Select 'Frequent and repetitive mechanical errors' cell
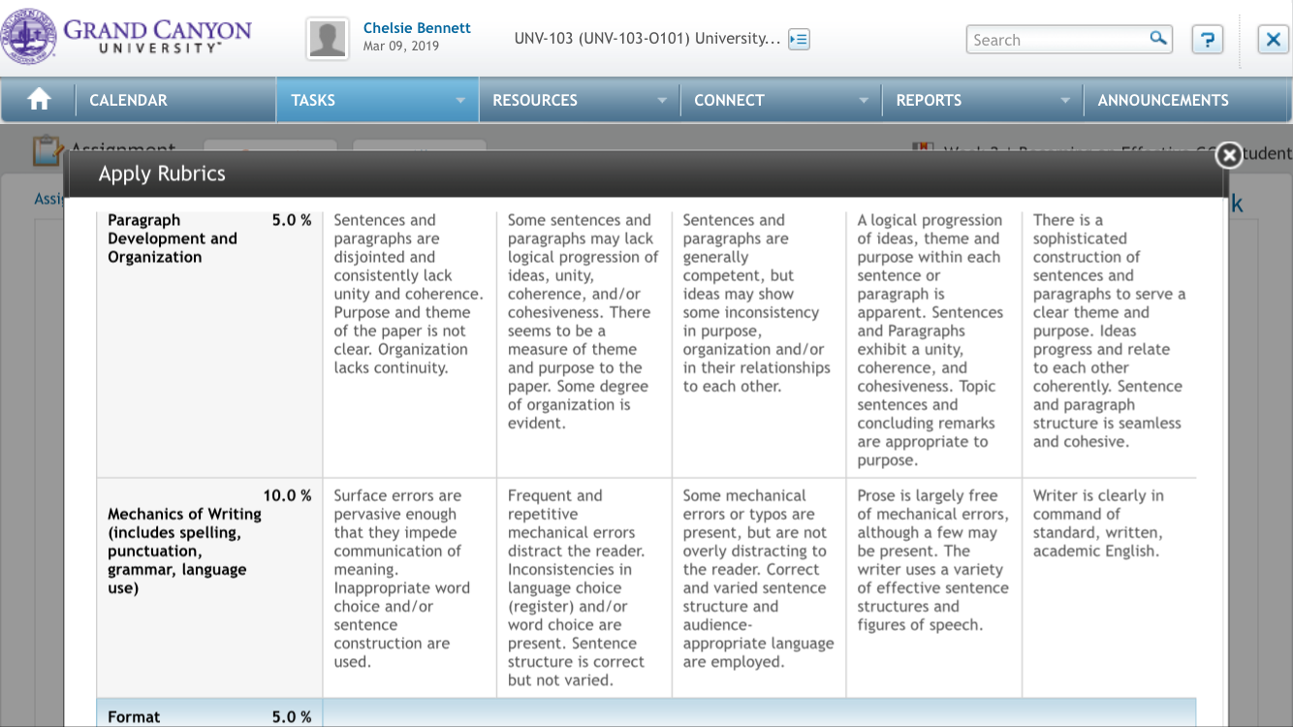Screen dimensions: 1293x727 [x=584, y=587]
